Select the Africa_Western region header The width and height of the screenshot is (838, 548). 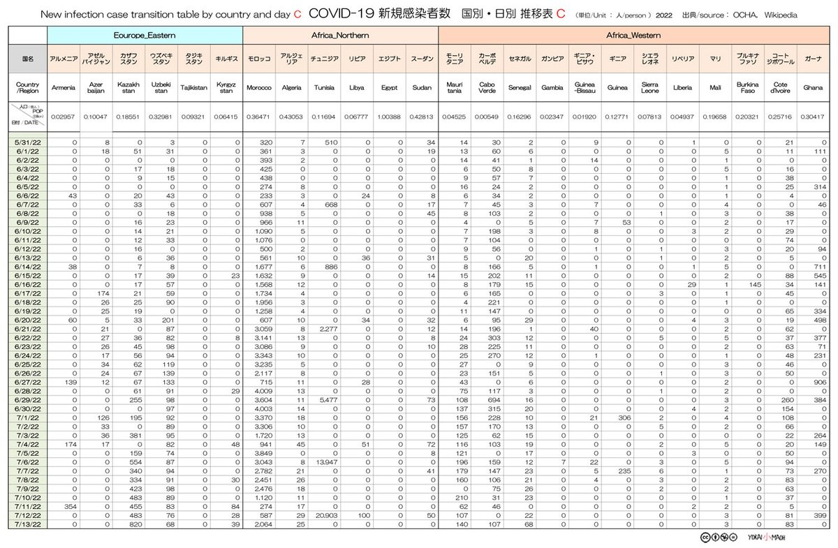(x=633, y=34)
